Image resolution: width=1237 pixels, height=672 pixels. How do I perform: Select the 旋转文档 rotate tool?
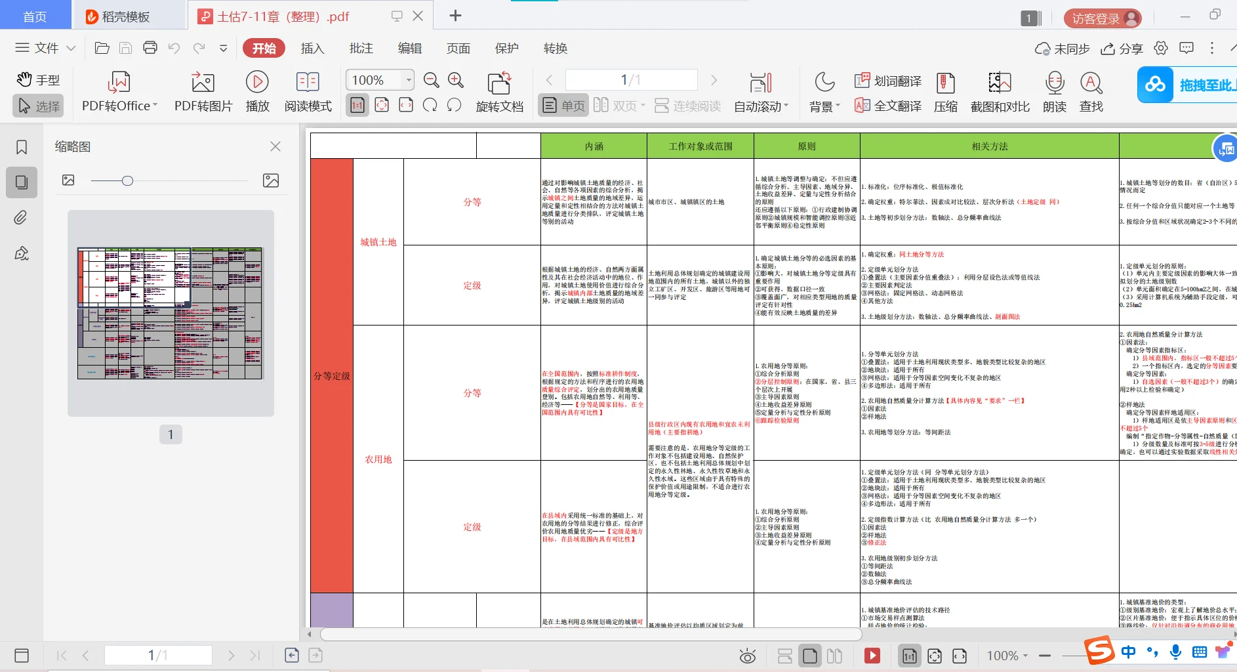500,92
